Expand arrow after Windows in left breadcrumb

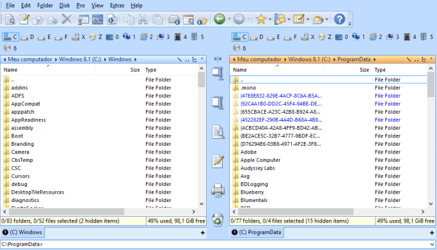tap(136, 59)
